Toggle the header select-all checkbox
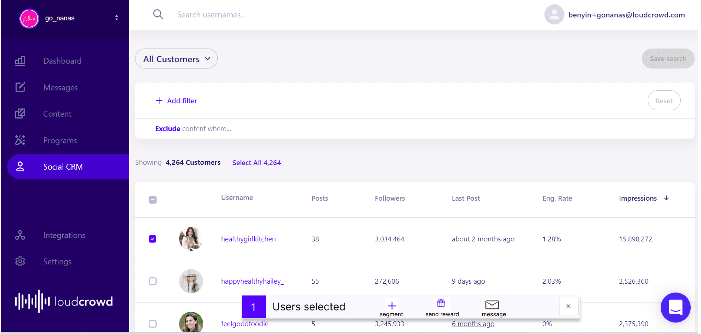This screenshot has height=334, width=701. 153,200
